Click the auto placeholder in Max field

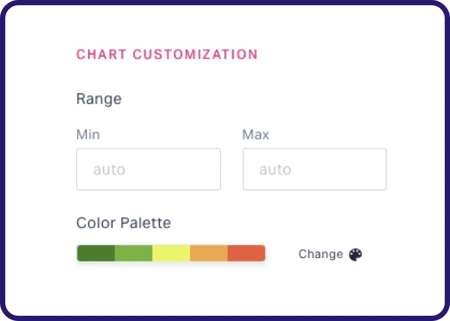tap(275, 170)
